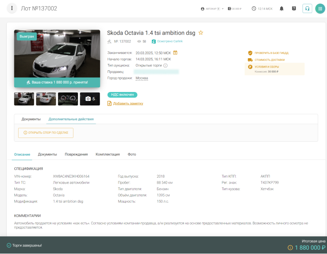Click the info icon beside Открытые торги
The height and width of the screenshot is (254, 327).
pos(165,65)
